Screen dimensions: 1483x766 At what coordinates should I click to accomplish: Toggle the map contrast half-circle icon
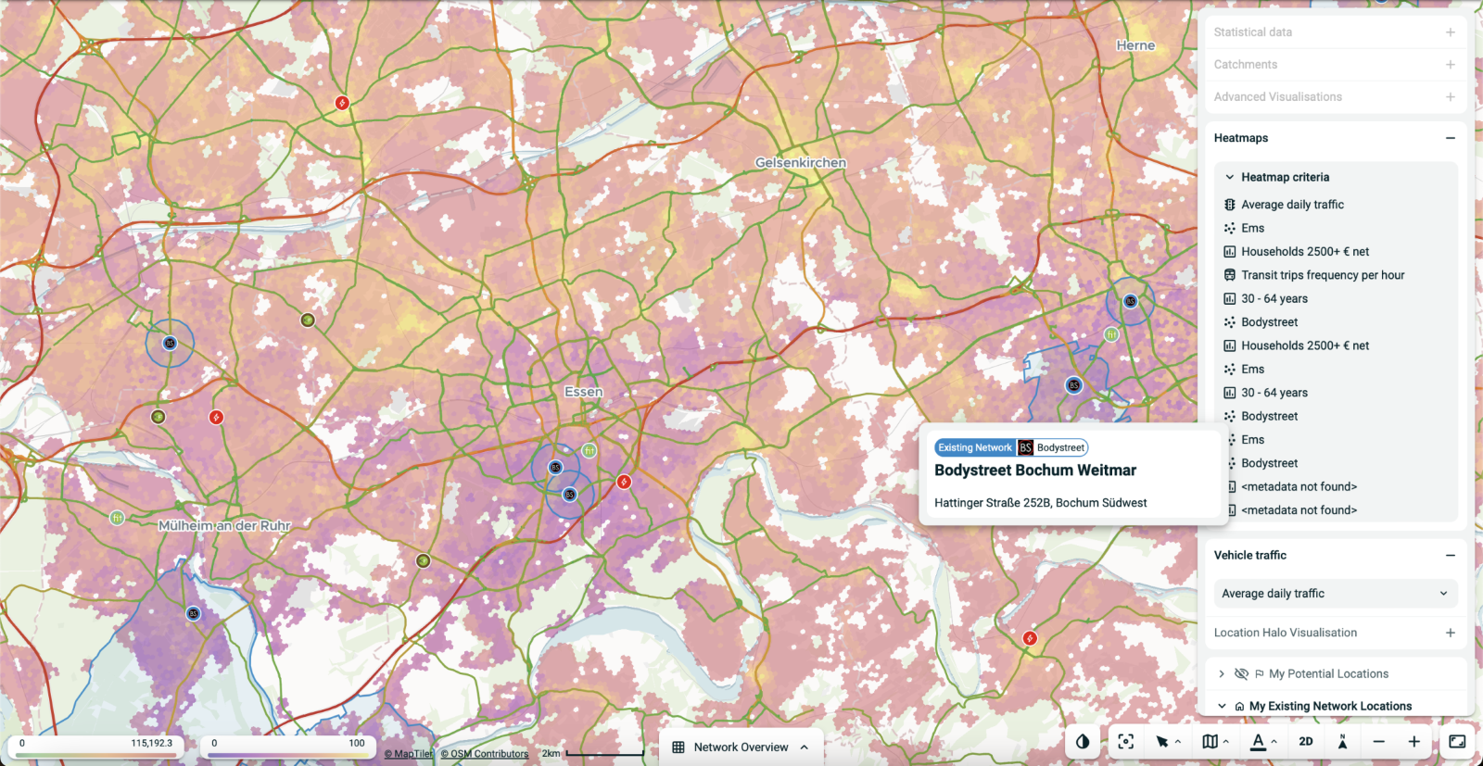click(1083, 742)
